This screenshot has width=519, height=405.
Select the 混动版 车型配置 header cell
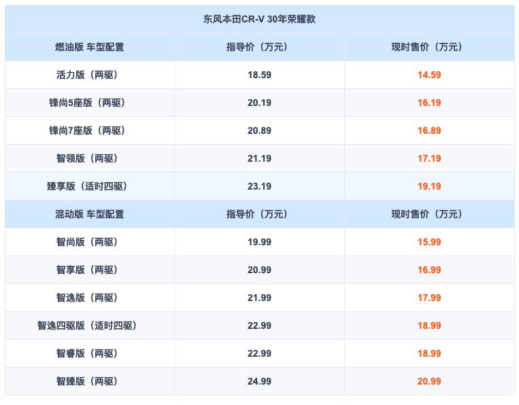pyautogui.click(x=89, y=214)
